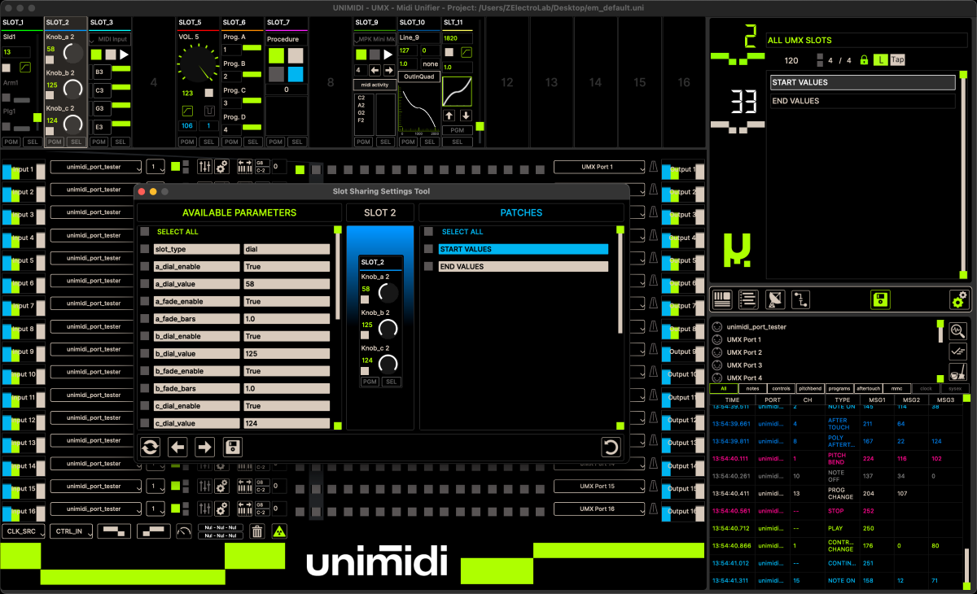977x594 pixels.
Task: Click the left arrow button in Slot Sharing tool
Action: (x=177, y=447)
